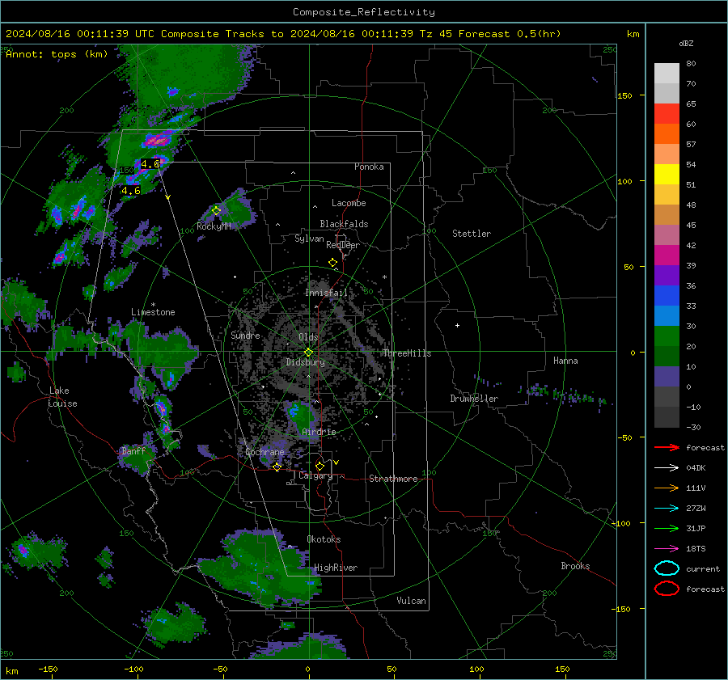Viewport: 728px width, 680px height.
Task: Click the Sylvan town label
Action: coord(309,239)
